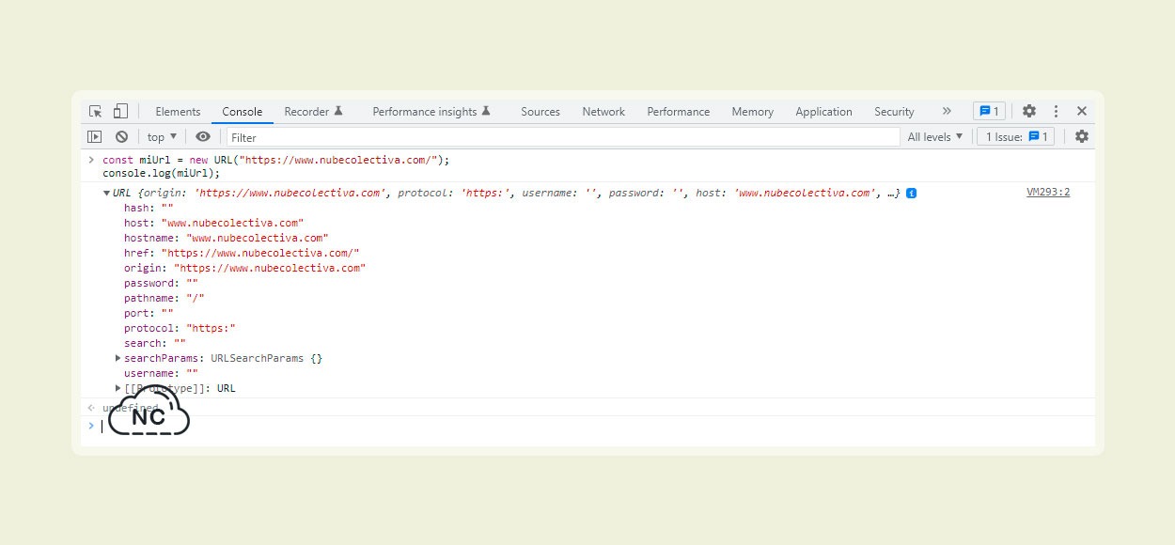The image size is (1175, 545).
Task: Create a live expression with the eye icon
Action: [203, 136]
